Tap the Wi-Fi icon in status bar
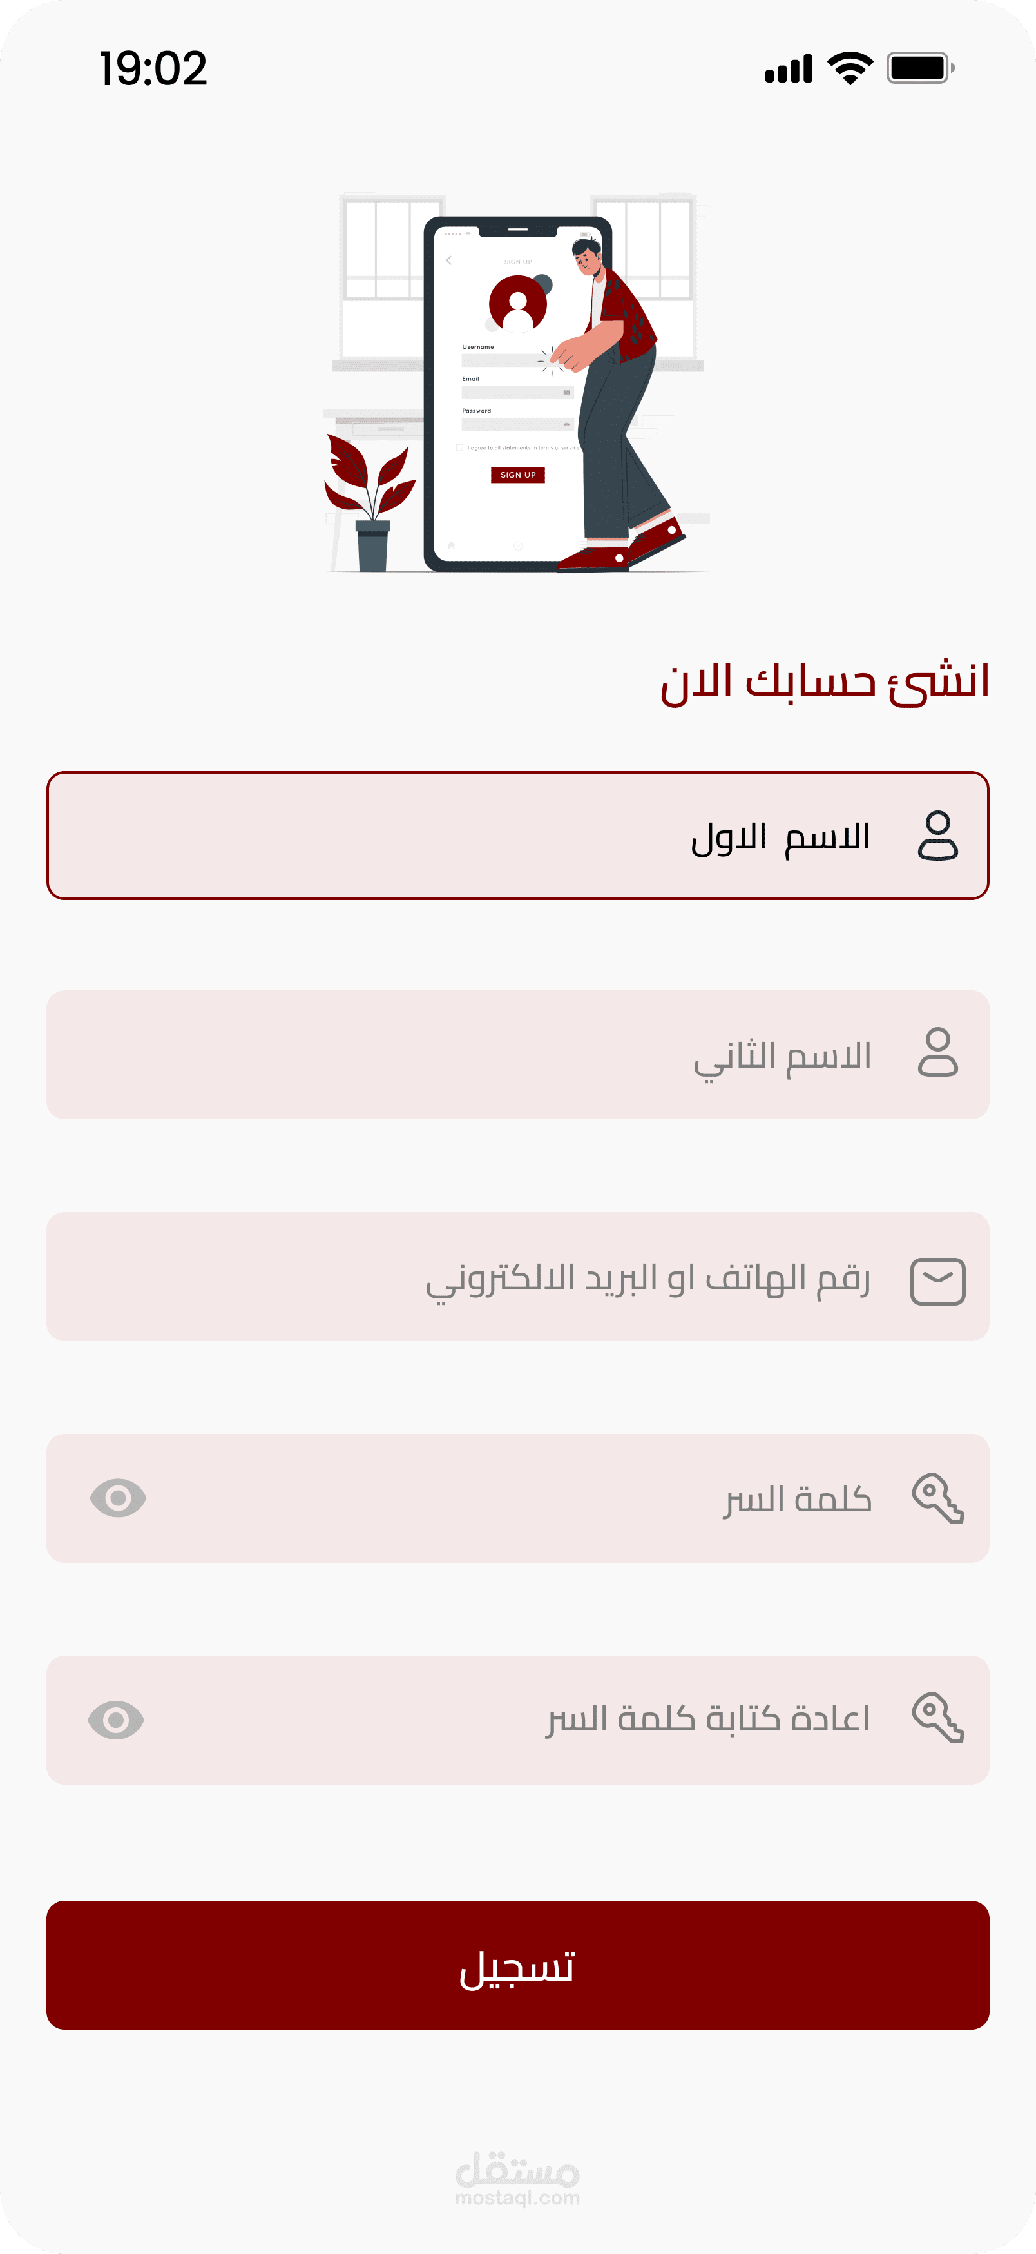The width and height of the screenshot is (1036, 2254). click(850, 67)
